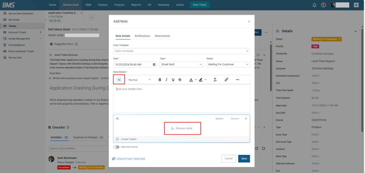The height and width of the screenshot is (173, 365).
Task: Open the text highlight color picker
Action: 201,80
